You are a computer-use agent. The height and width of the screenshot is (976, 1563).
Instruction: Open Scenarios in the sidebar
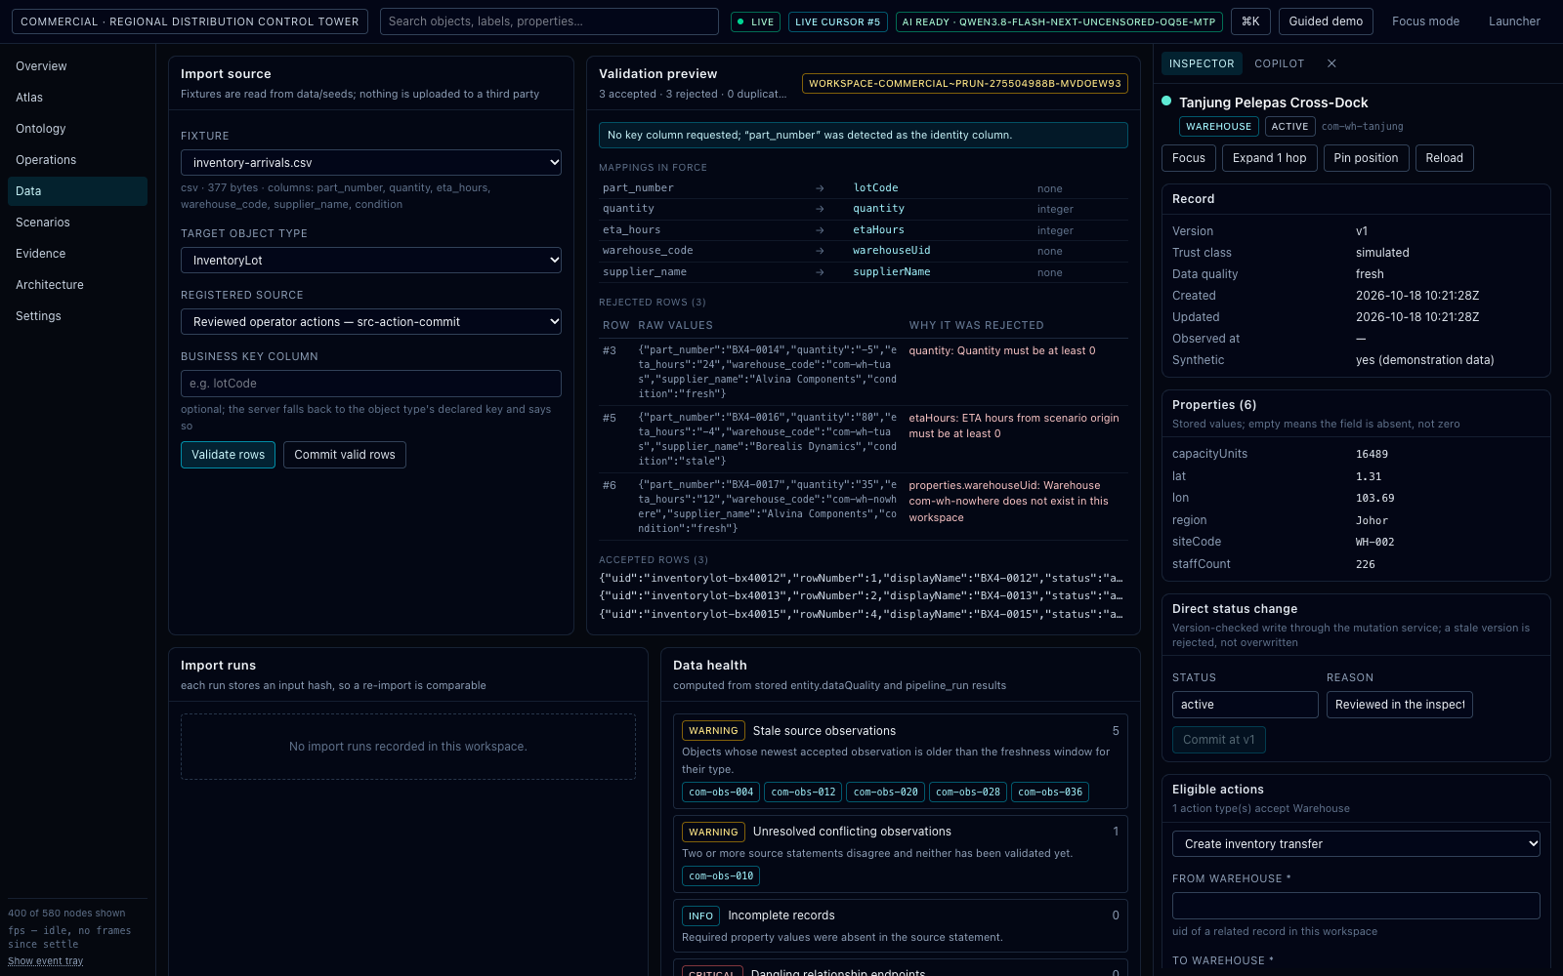tap(77, 223)
